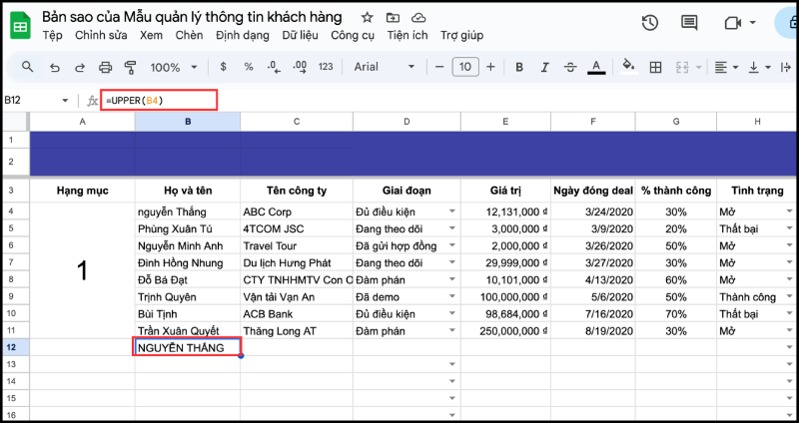799x423 pixels.
Task: Click the formula bar with =UPPER(B4)
Action: coord(159,101)
